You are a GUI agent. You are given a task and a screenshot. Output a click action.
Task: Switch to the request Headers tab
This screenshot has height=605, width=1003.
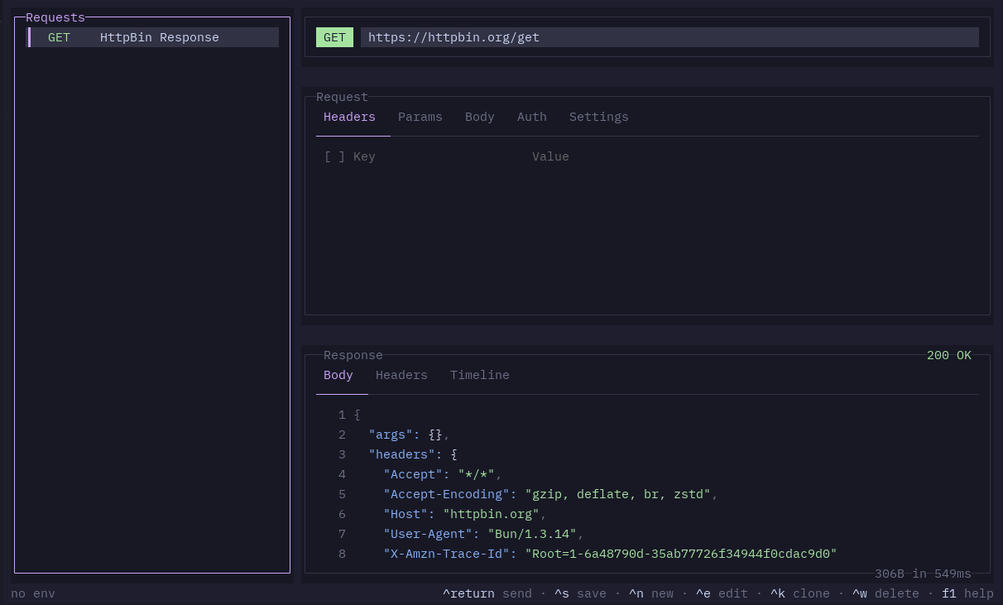[x=349, y=117]
